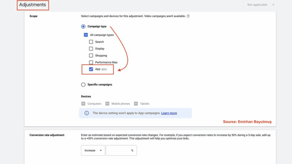
Task: Select the Specific campaigns radio button
Action: tap(83, 85)
